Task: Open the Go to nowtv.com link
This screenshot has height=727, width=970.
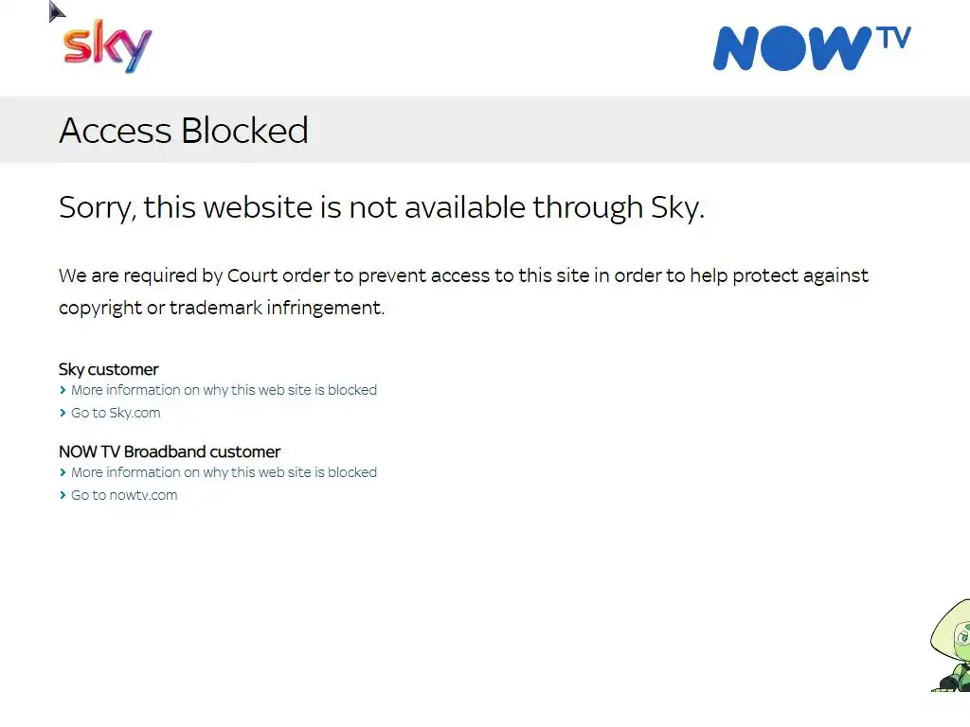Action: click(x=124, y=495)
